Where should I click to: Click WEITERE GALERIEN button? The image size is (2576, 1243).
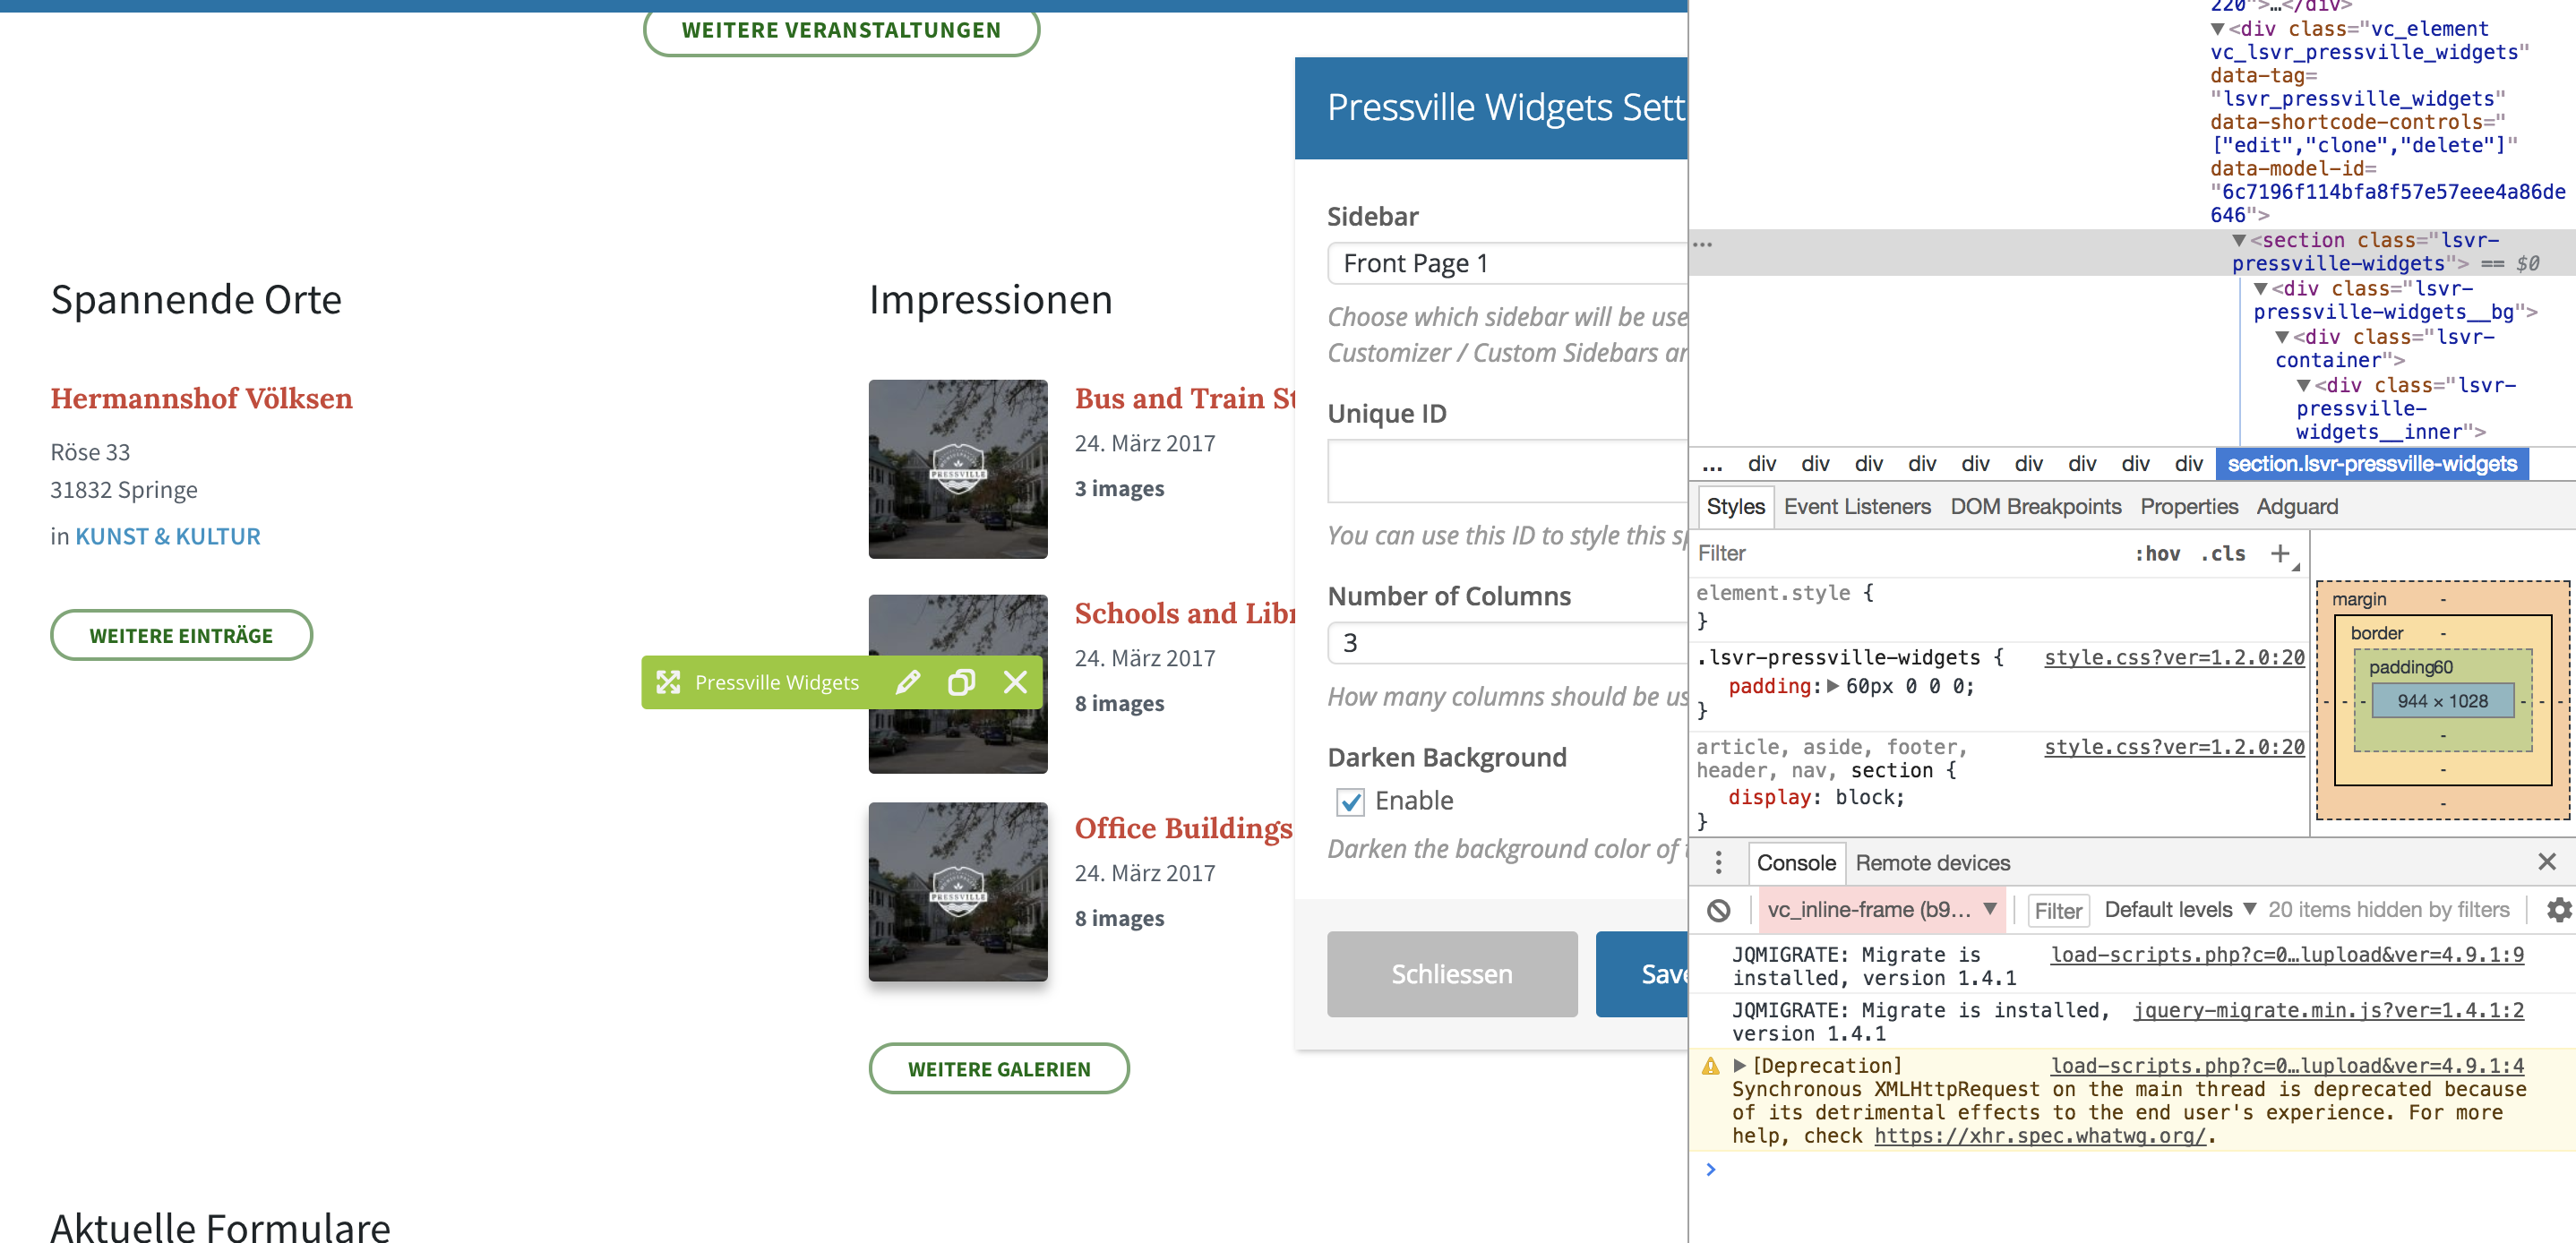click(999, 1069)
